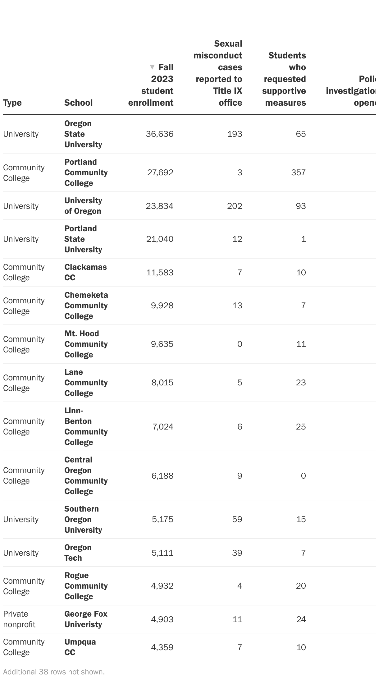379x680 pixels.
Task: Click Linn-Benton Community College name
Action: 86,426
